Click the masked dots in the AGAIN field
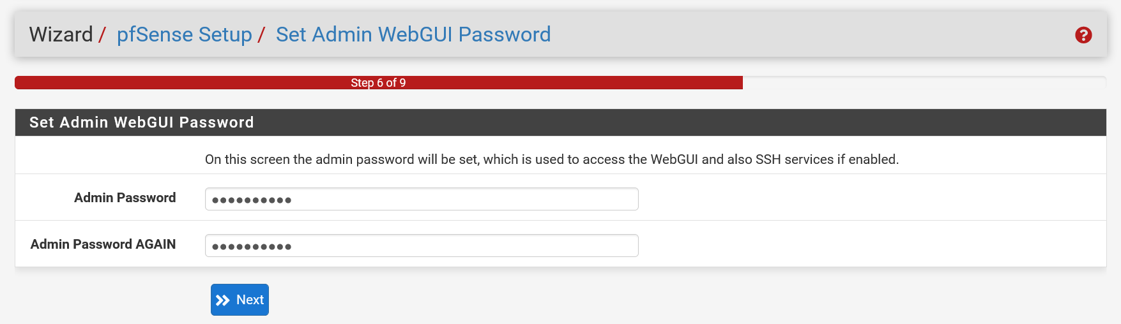The image size is (1121, 324). click(252, 247)
